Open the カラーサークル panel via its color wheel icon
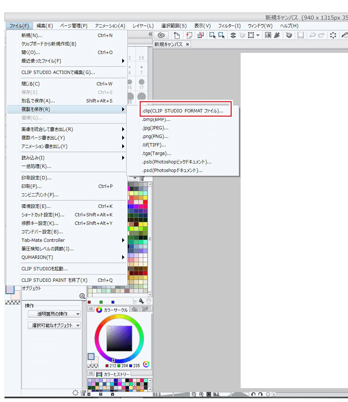This screenshot has width=348, height=402. point(99,310)
